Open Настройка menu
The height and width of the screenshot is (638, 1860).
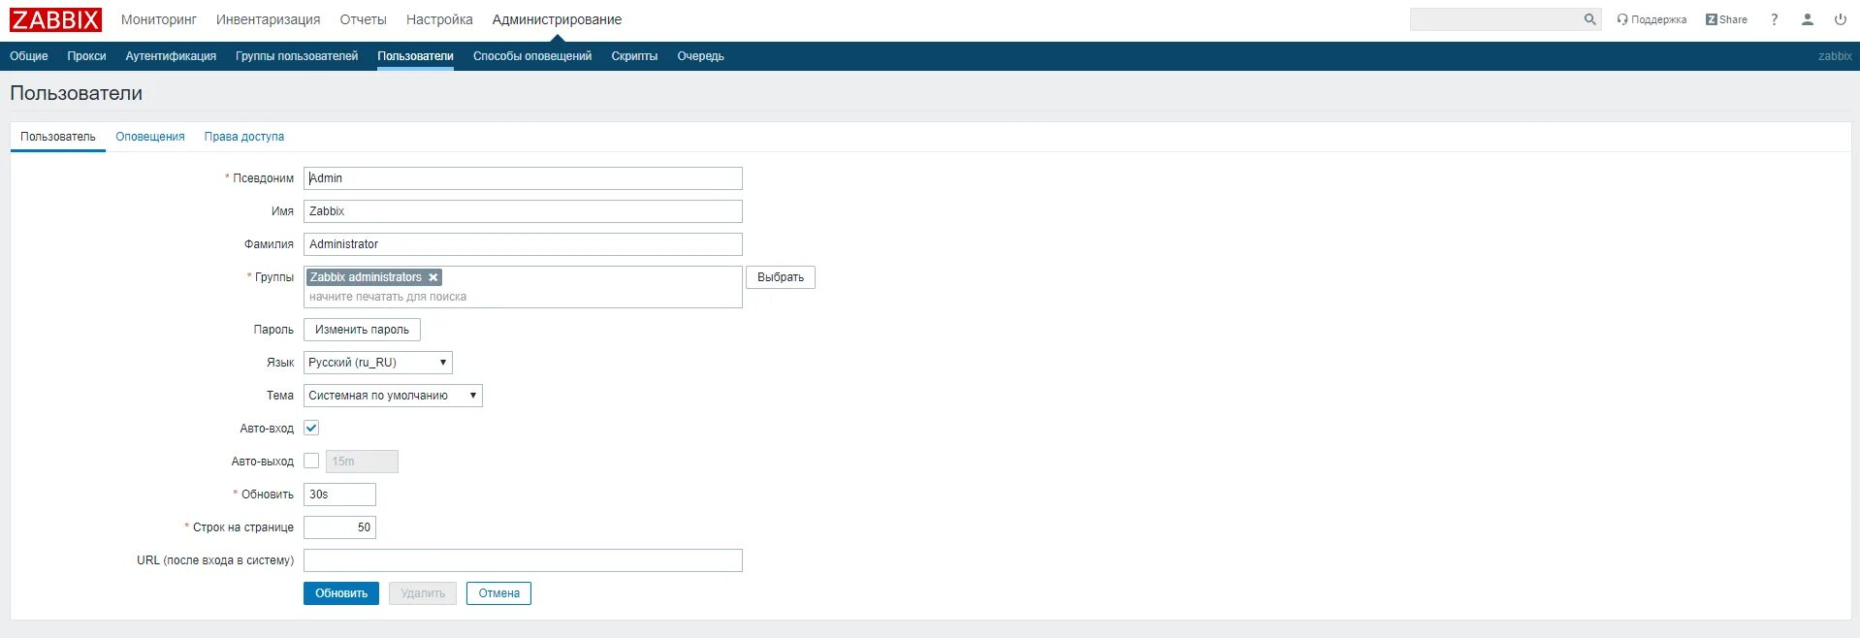(x=439, y=19)
